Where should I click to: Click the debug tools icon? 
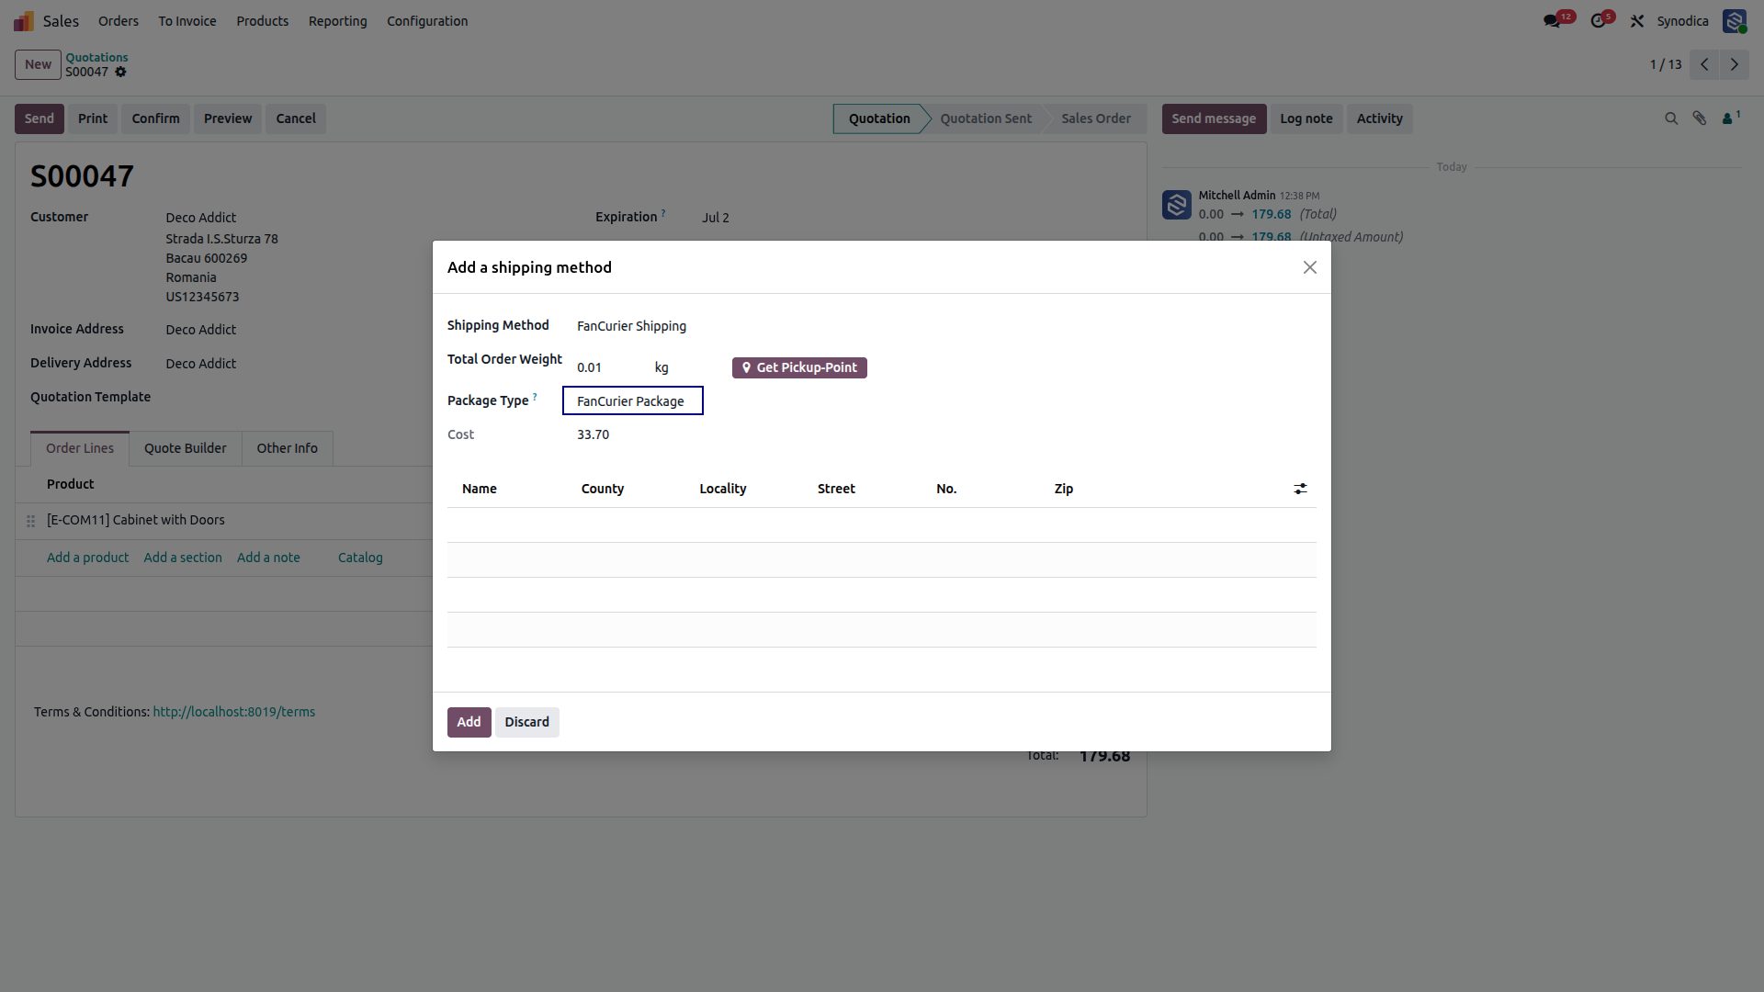pyautogui.click(x=1637, y=20)
